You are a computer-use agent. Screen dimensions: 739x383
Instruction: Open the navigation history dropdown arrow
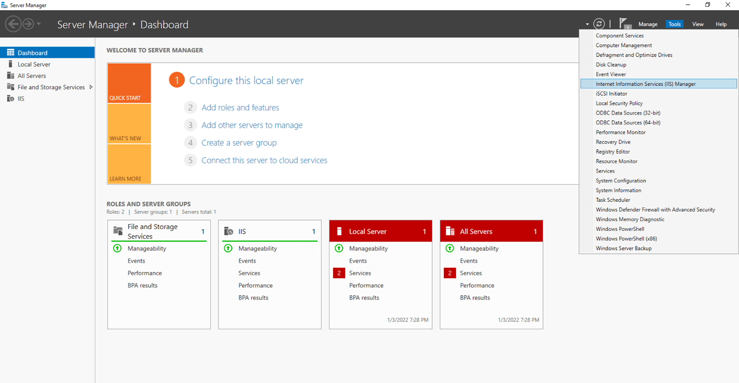tap(39, 24)
